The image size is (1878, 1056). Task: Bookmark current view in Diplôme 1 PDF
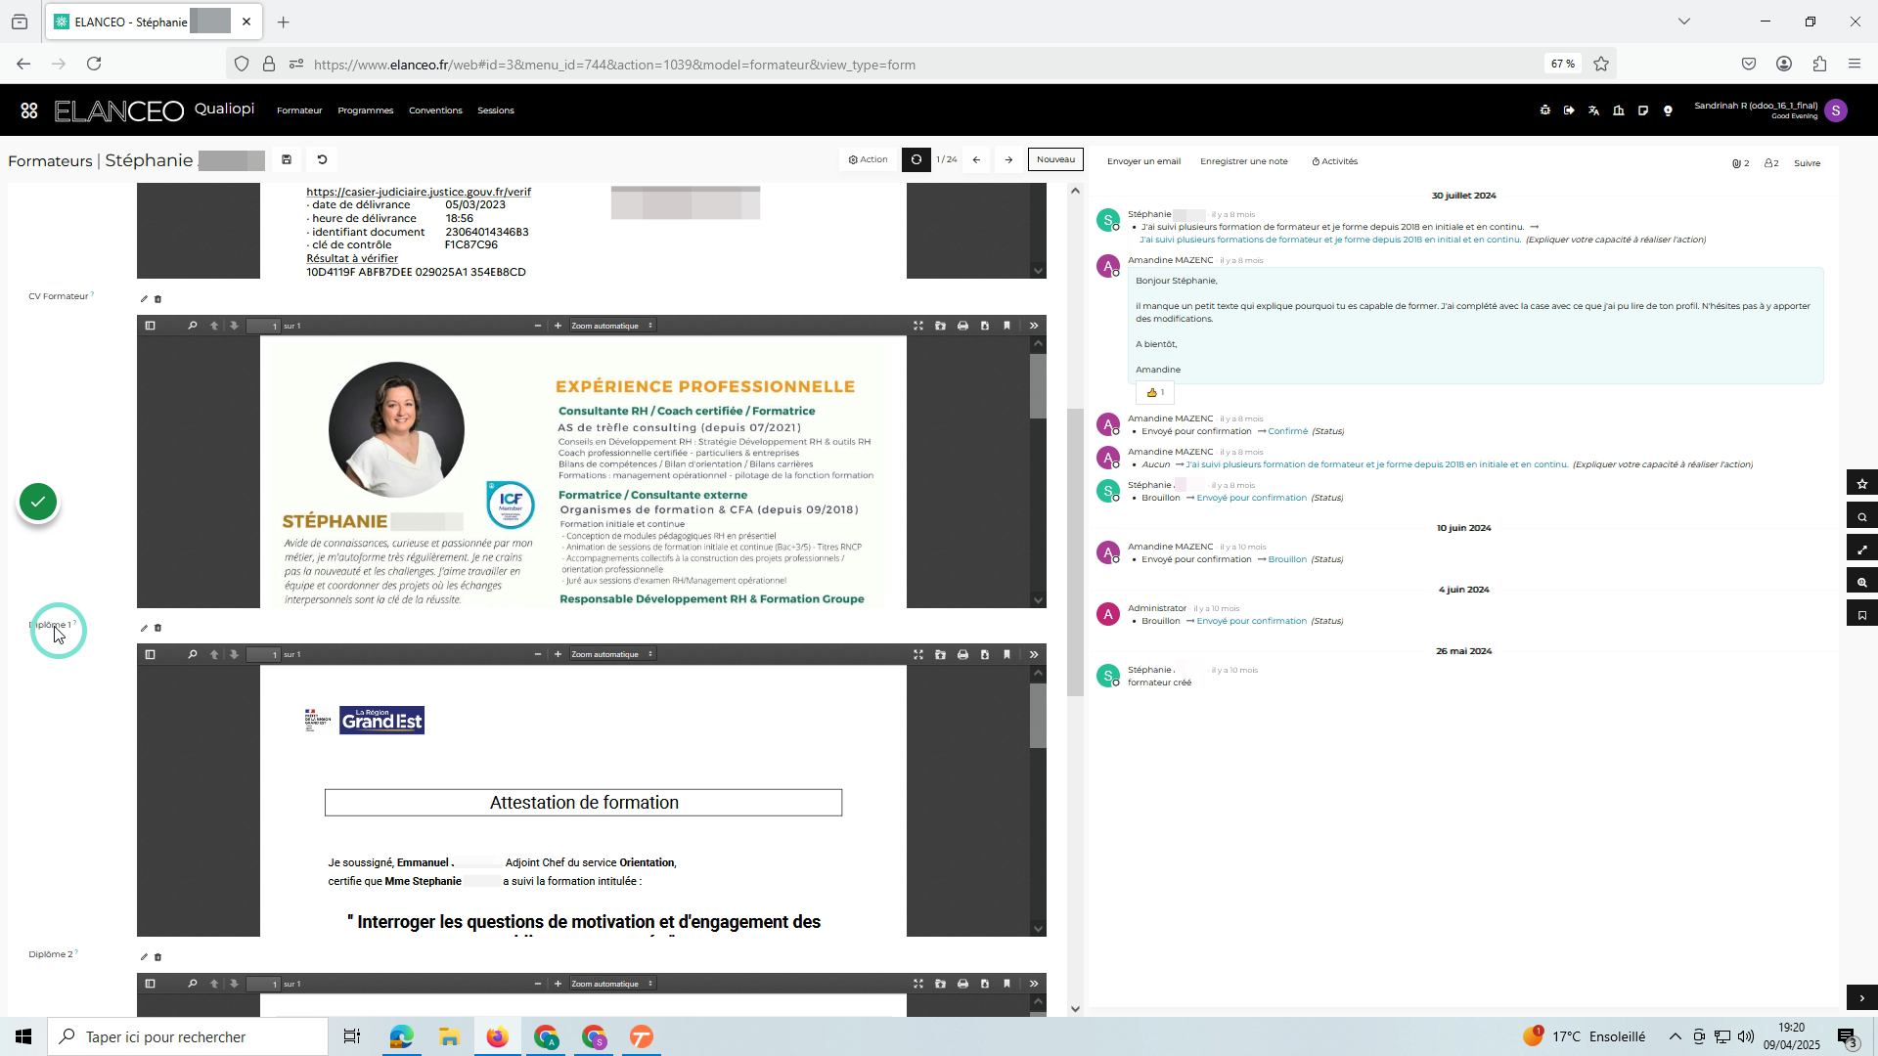point(1007,655)
